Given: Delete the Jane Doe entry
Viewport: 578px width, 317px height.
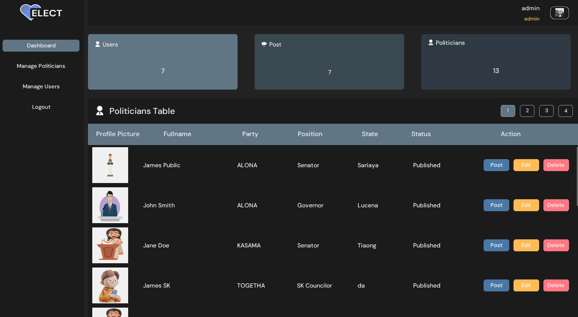Looking at the screenshot, I should tap(556, 245).
